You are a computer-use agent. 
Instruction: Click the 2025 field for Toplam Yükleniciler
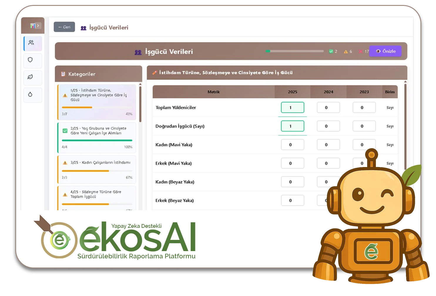click(292, 107)
